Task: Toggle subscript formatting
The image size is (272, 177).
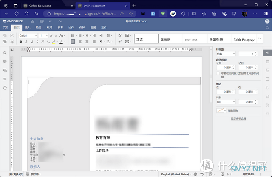Action: [48, 42]
